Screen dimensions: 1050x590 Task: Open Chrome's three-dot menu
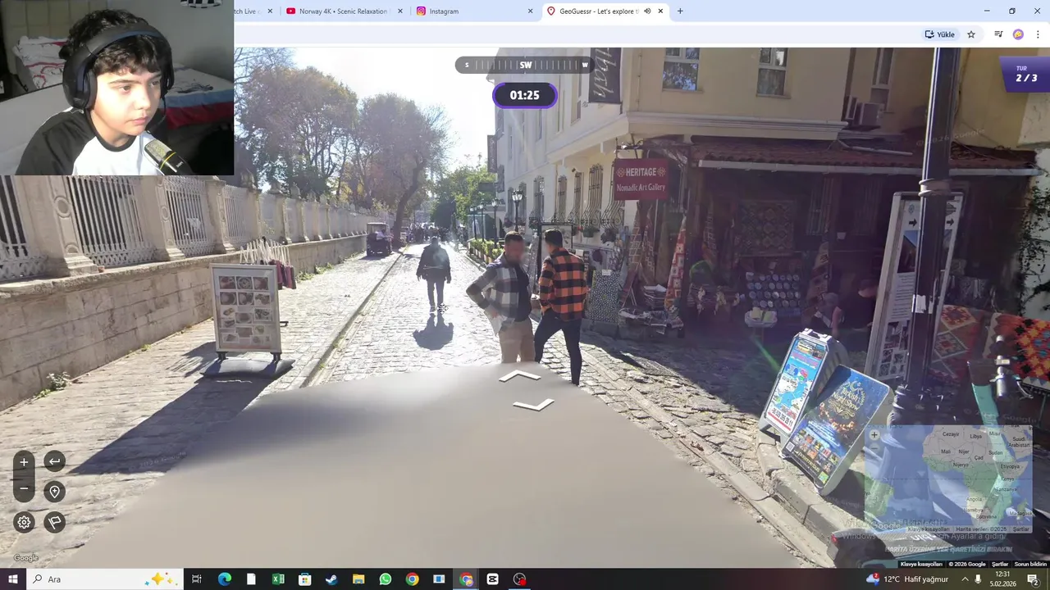click(1039, 34)
